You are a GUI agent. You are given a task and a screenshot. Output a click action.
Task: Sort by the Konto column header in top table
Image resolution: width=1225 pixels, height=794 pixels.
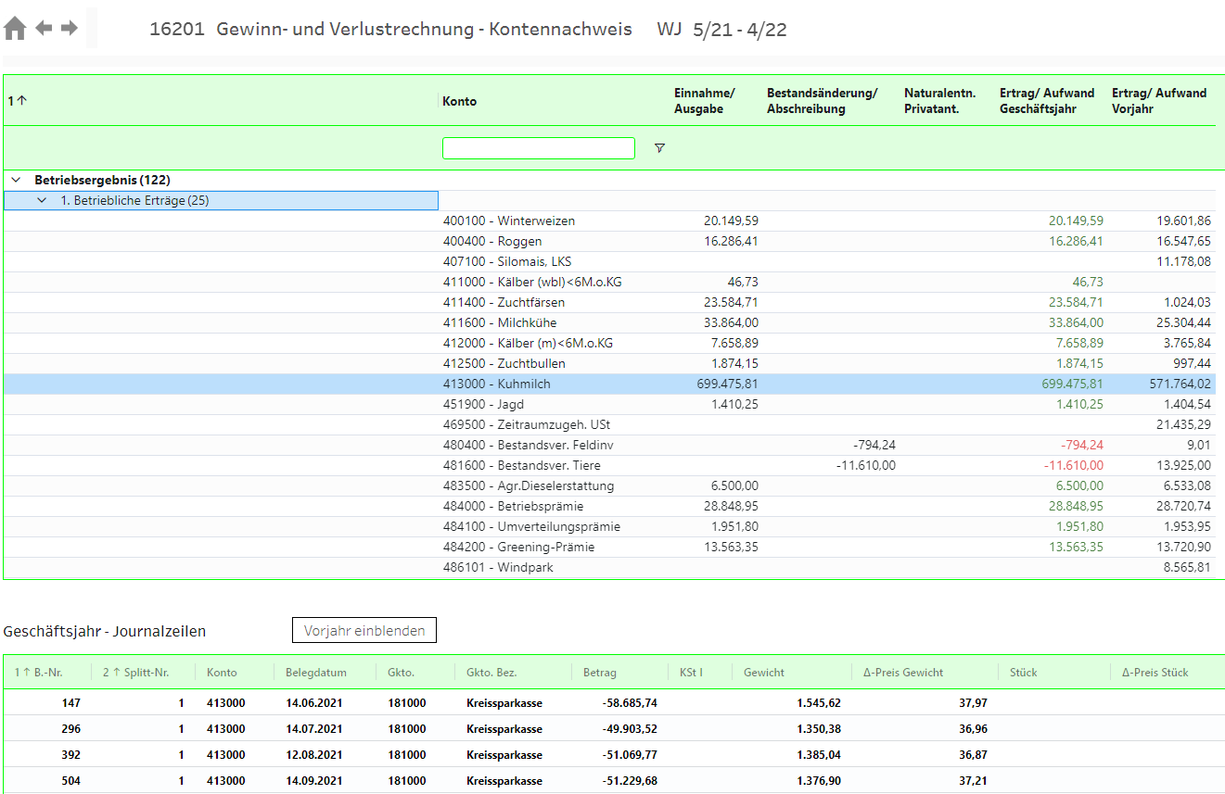click(460, 101)
